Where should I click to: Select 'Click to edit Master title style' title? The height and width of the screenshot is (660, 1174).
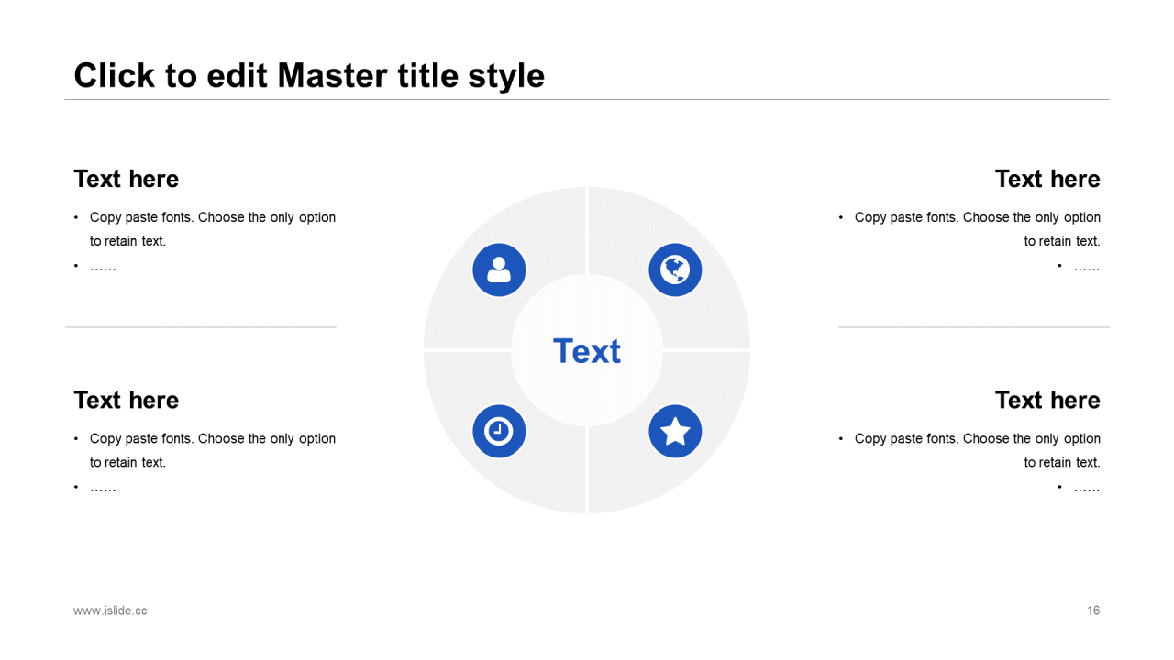pyautogui.click(x=309, y=75)
